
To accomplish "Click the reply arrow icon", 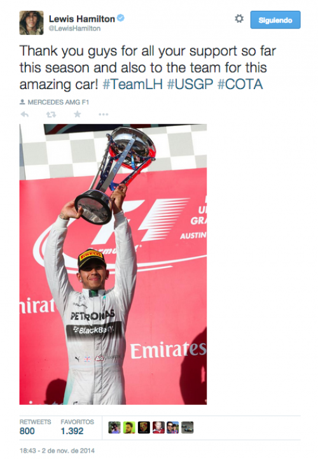I will (25, 115).
